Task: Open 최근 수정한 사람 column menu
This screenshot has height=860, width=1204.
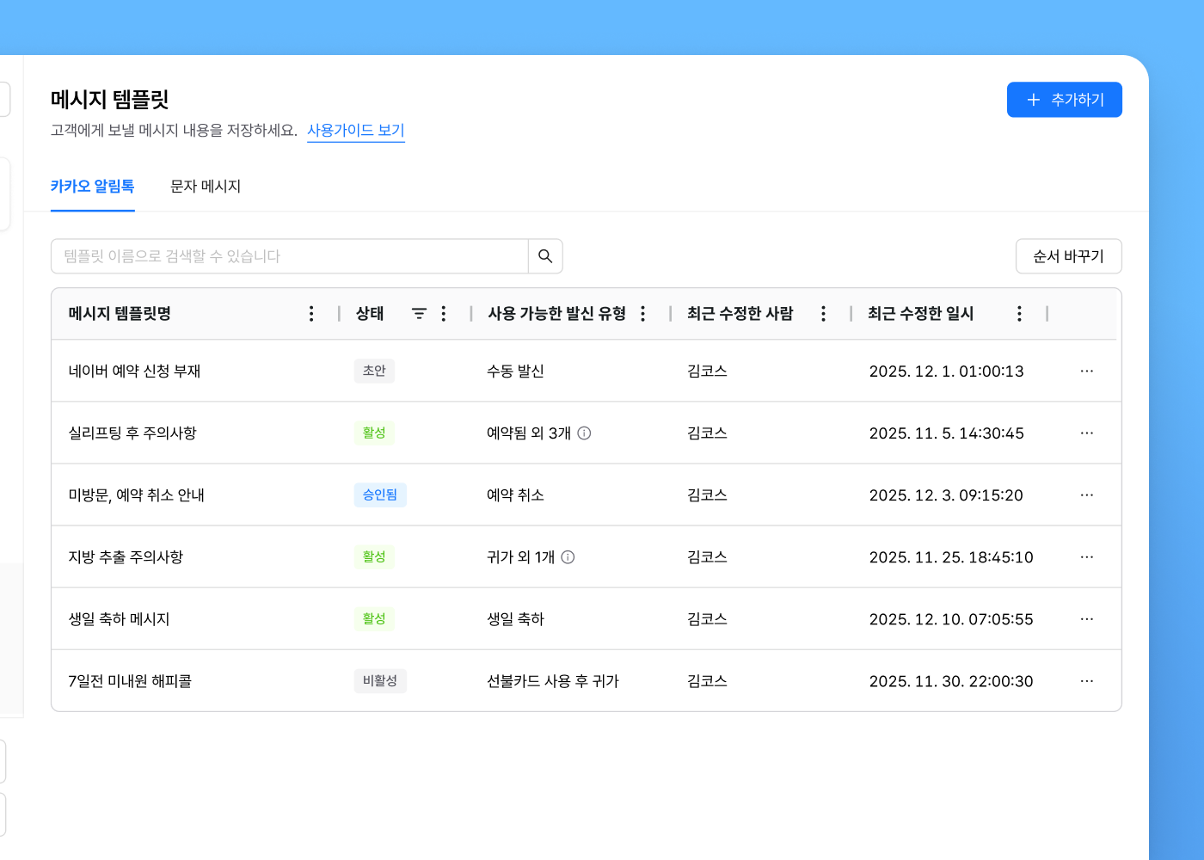Action: point(823,314)
